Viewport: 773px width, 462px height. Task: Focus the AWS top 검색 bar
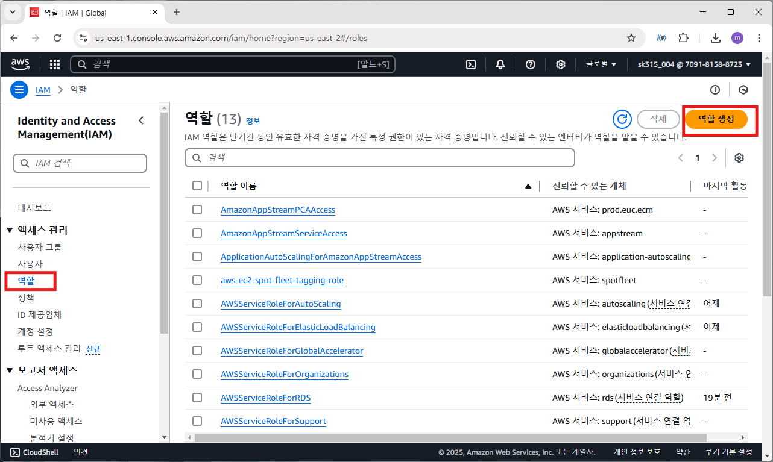point(233,64)
